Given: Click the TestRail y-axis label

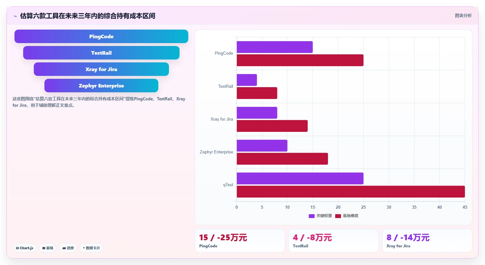Looking at the screenshot, I should 226,86.
